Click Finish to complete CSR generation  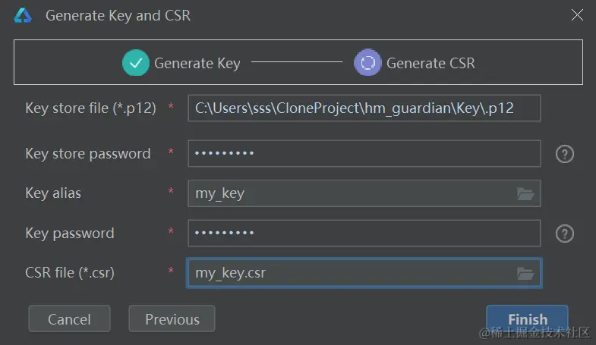pyautogui.click(x=527, y=319)
